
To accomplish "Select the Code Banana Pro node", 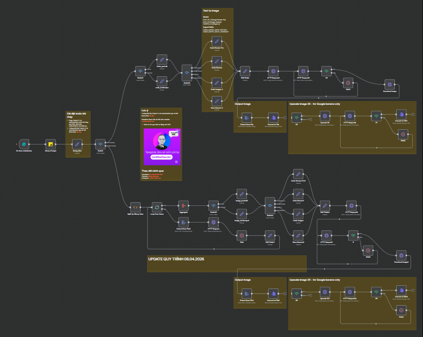I will (x=217, y=42).
